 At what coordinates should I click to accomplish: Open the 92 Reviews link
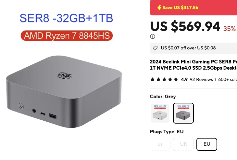tap(201, 79)
